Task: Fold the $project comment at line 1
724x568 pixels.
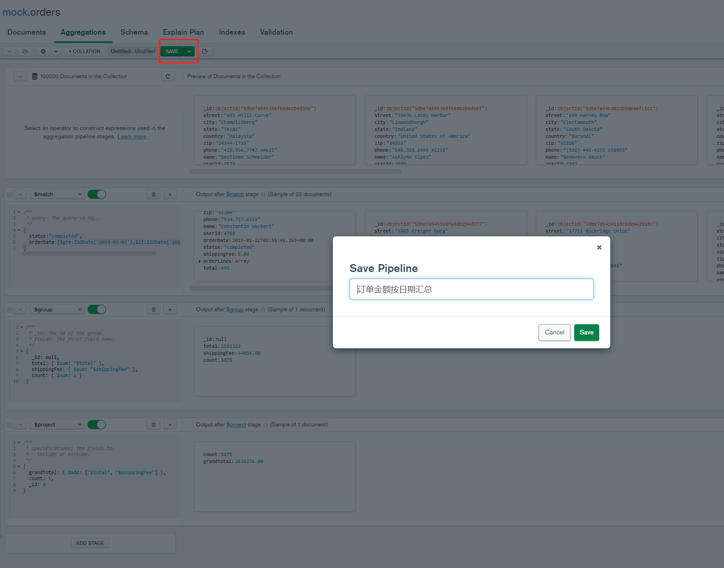Action: coord(19,443)
